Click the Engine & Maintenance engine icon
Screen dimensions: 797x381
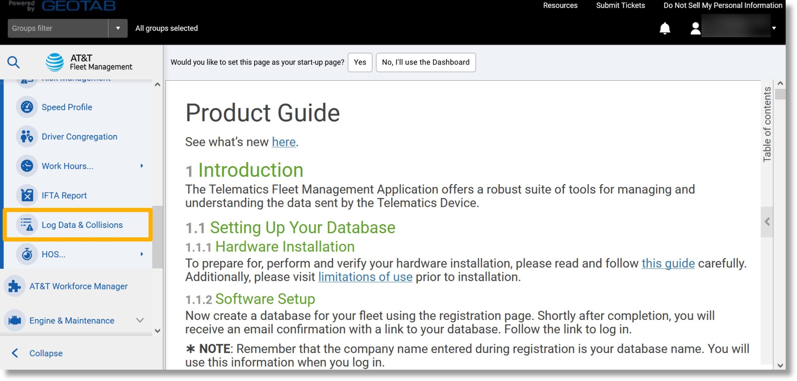click(x=15, y=320)
